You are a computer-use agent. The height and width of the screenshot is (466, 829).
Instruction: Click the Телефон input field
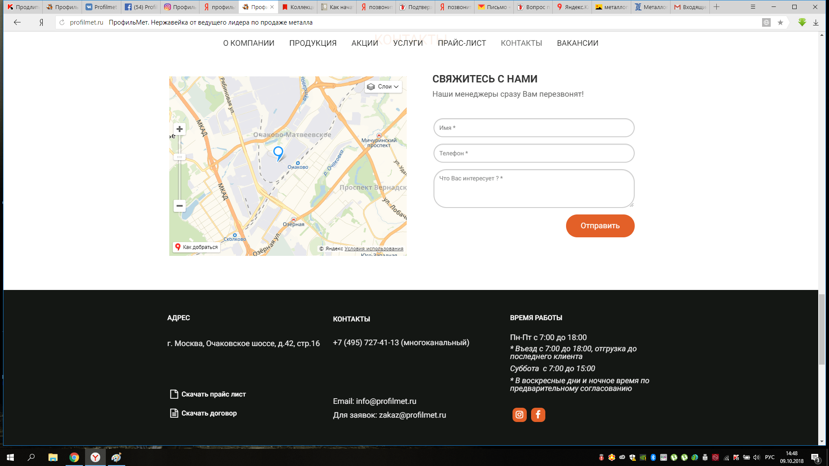click(534, 153)
